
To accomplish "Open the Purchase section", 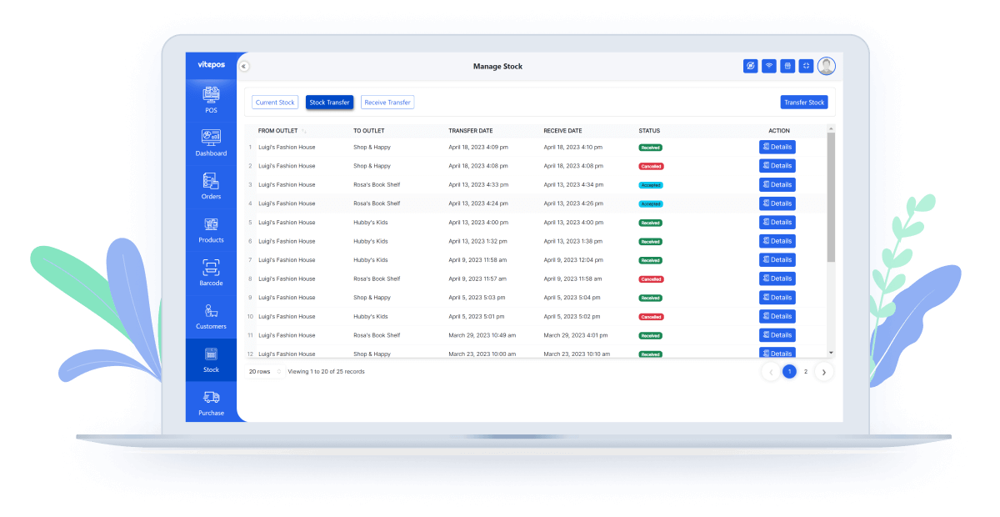I will coord(211,403).
